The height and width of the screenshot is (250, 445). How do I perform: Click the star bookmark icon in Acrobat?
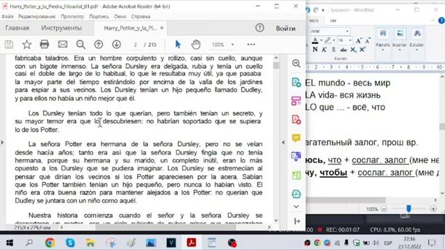26,44
